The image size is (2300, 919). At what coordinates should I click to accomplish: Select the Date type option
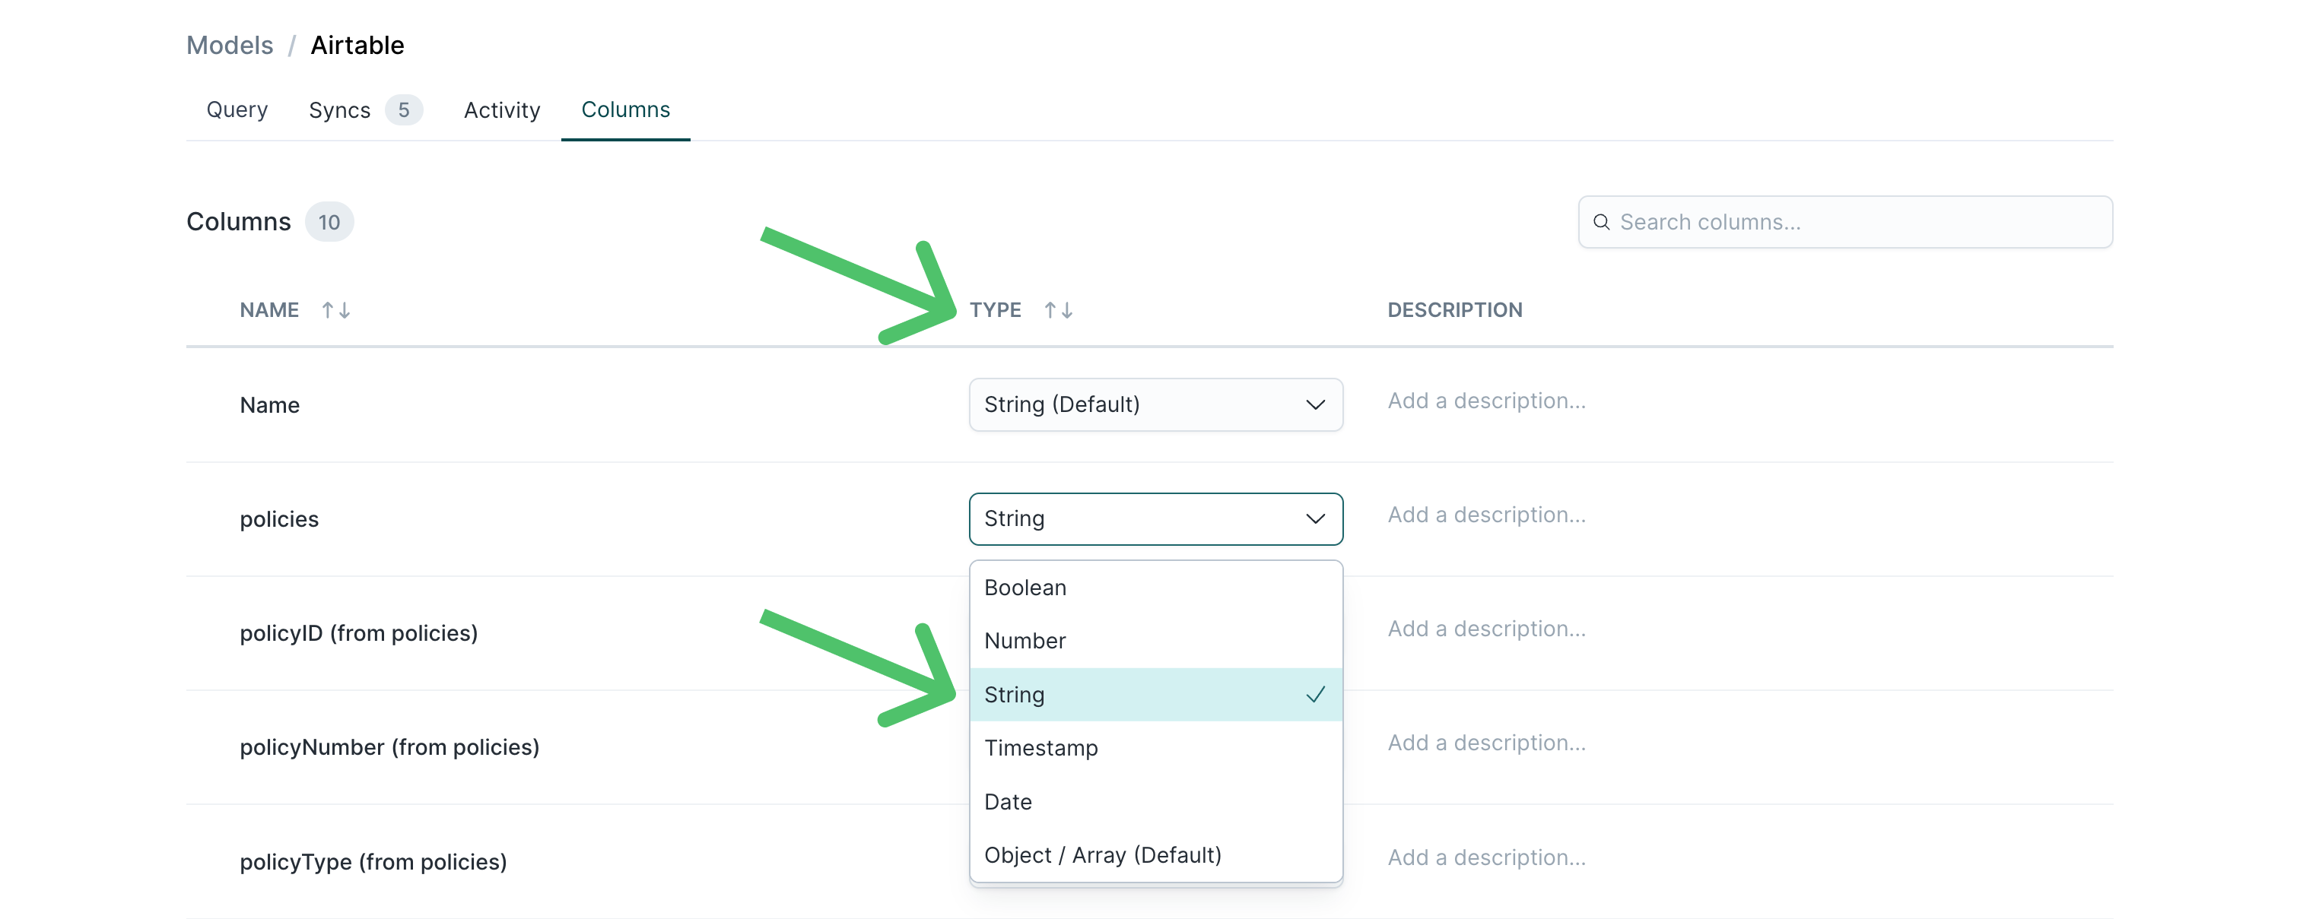1155,801
